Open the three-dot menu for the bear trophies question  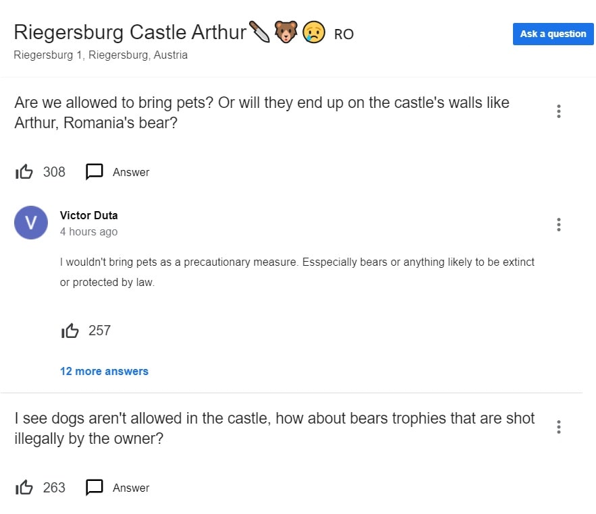tap(558, 427)
